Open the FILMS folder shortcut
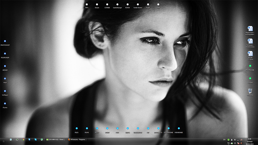 (87, 129)
